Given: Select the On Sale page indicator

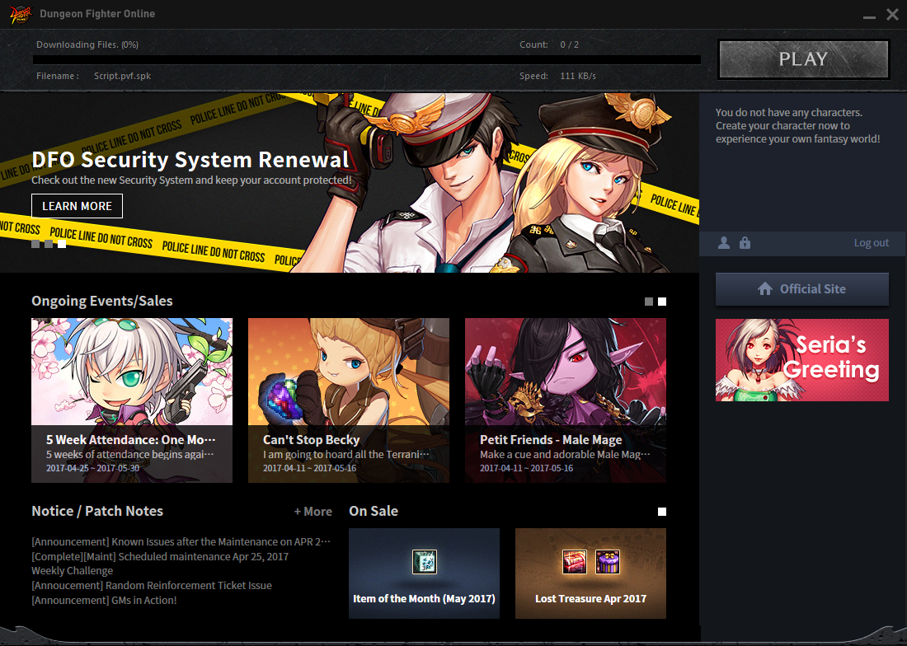Looking at the screenshot, I should 662,512.
